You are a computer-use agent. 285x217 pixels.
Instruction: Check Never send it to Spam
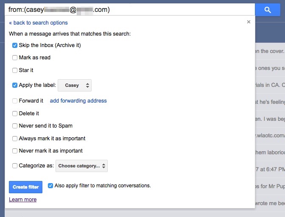pos(15,126)
